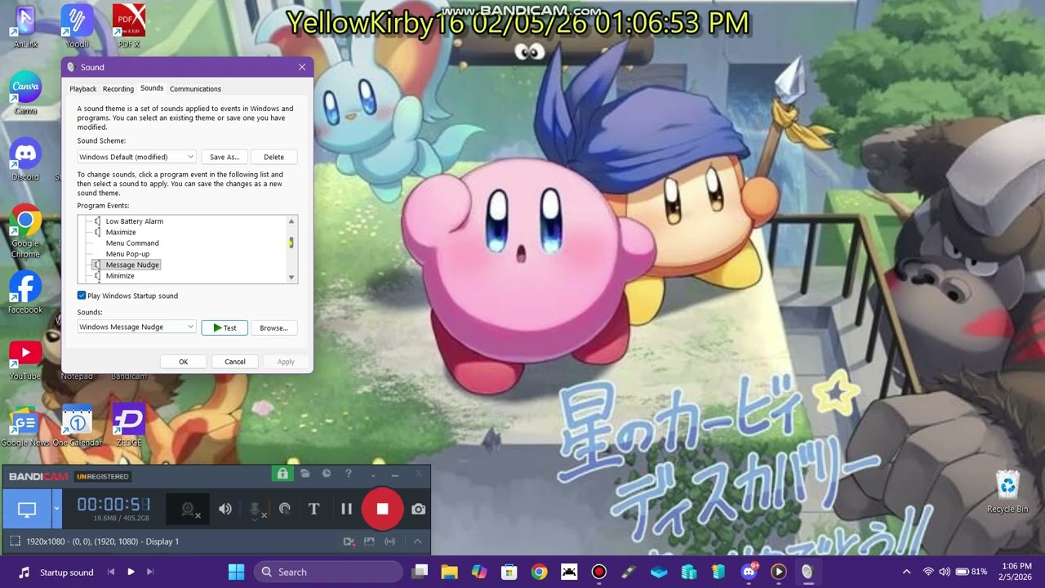The height and width of the screenshot is (588, 1045).
Task: Open the PDF X desktop shortcut
Action: click(x=129, y=24)
